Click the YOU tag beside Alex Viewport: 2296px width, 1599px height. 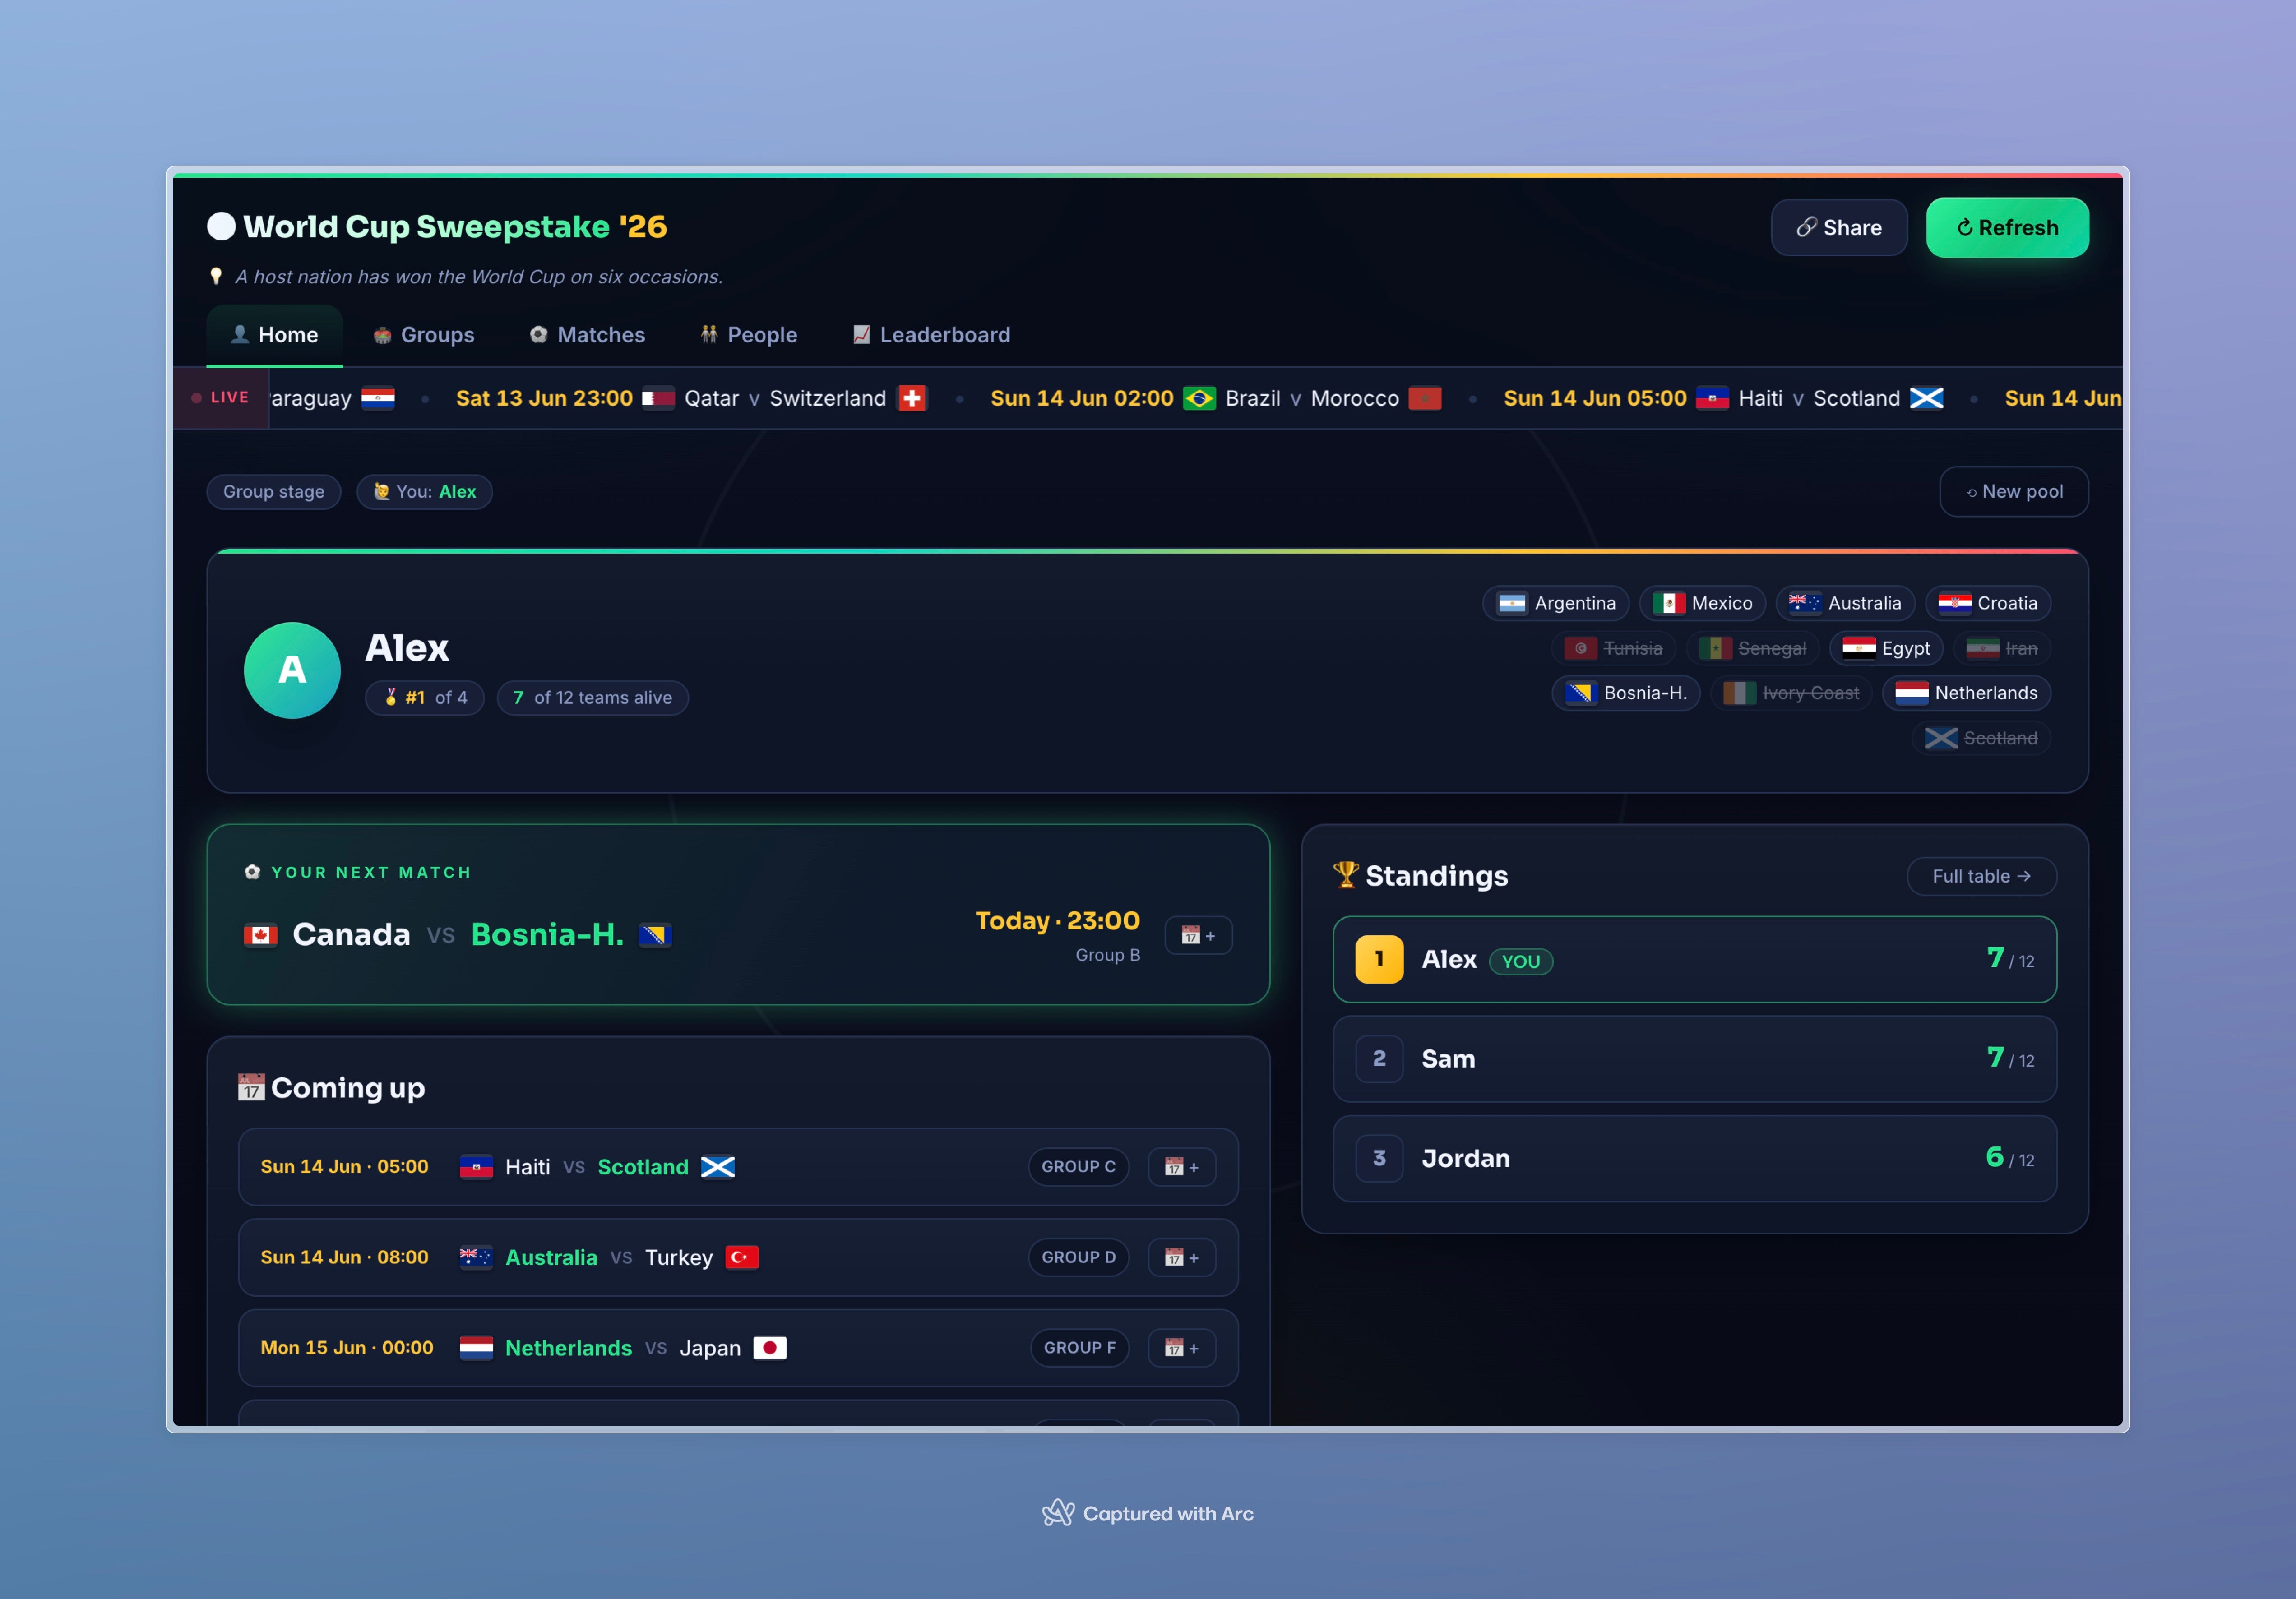tap(1521, 961)
